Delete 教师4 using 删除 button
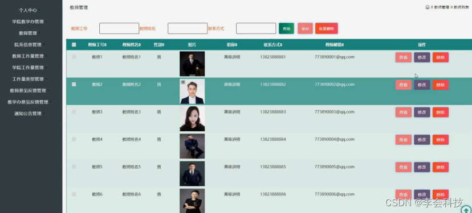 coord(441,140)
